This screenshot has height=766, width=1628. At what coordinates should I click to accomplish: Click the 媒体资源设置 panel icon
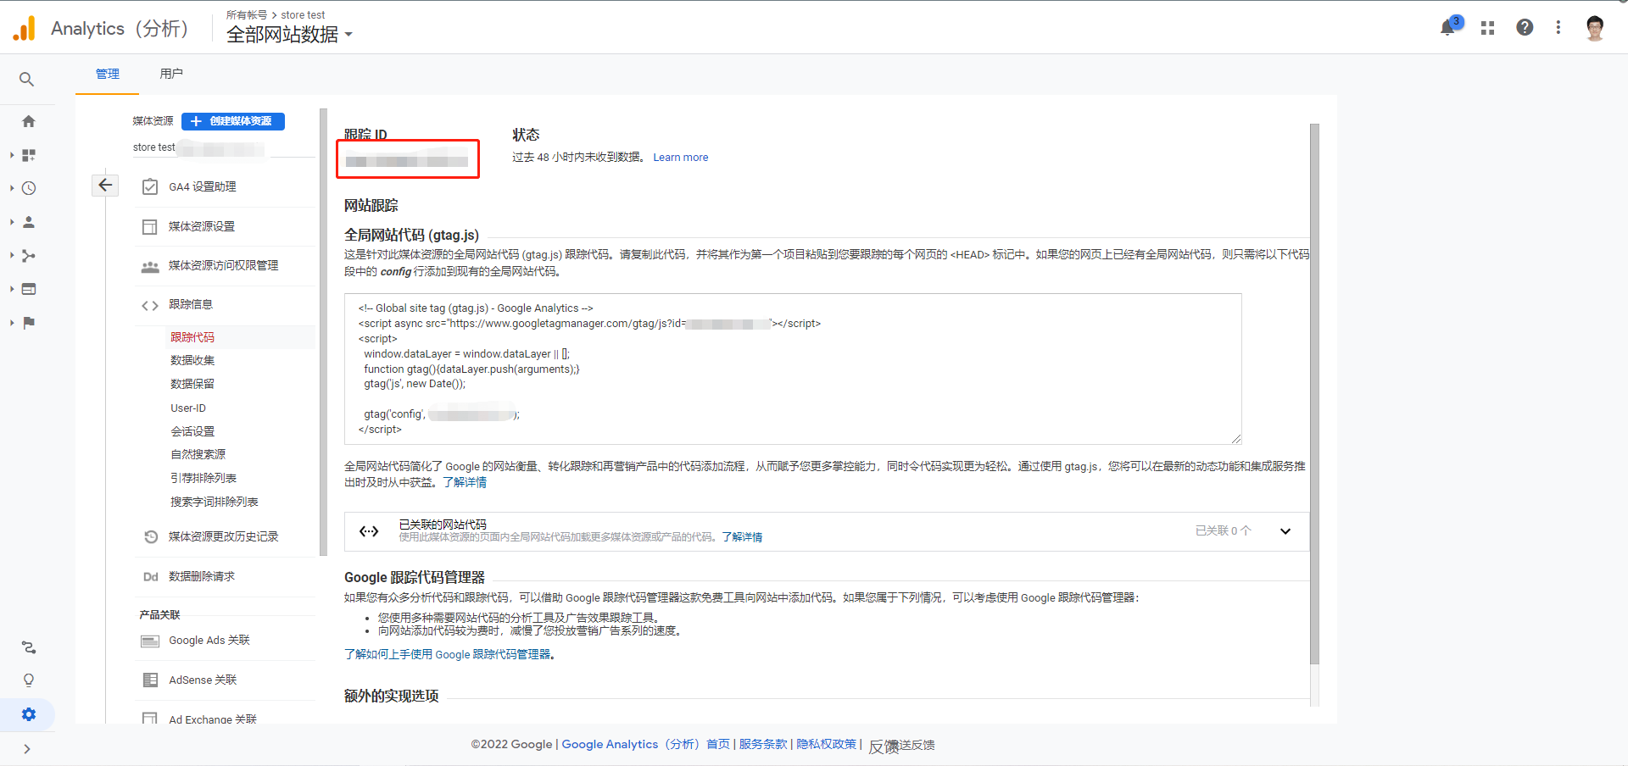[x=150, y=226]
